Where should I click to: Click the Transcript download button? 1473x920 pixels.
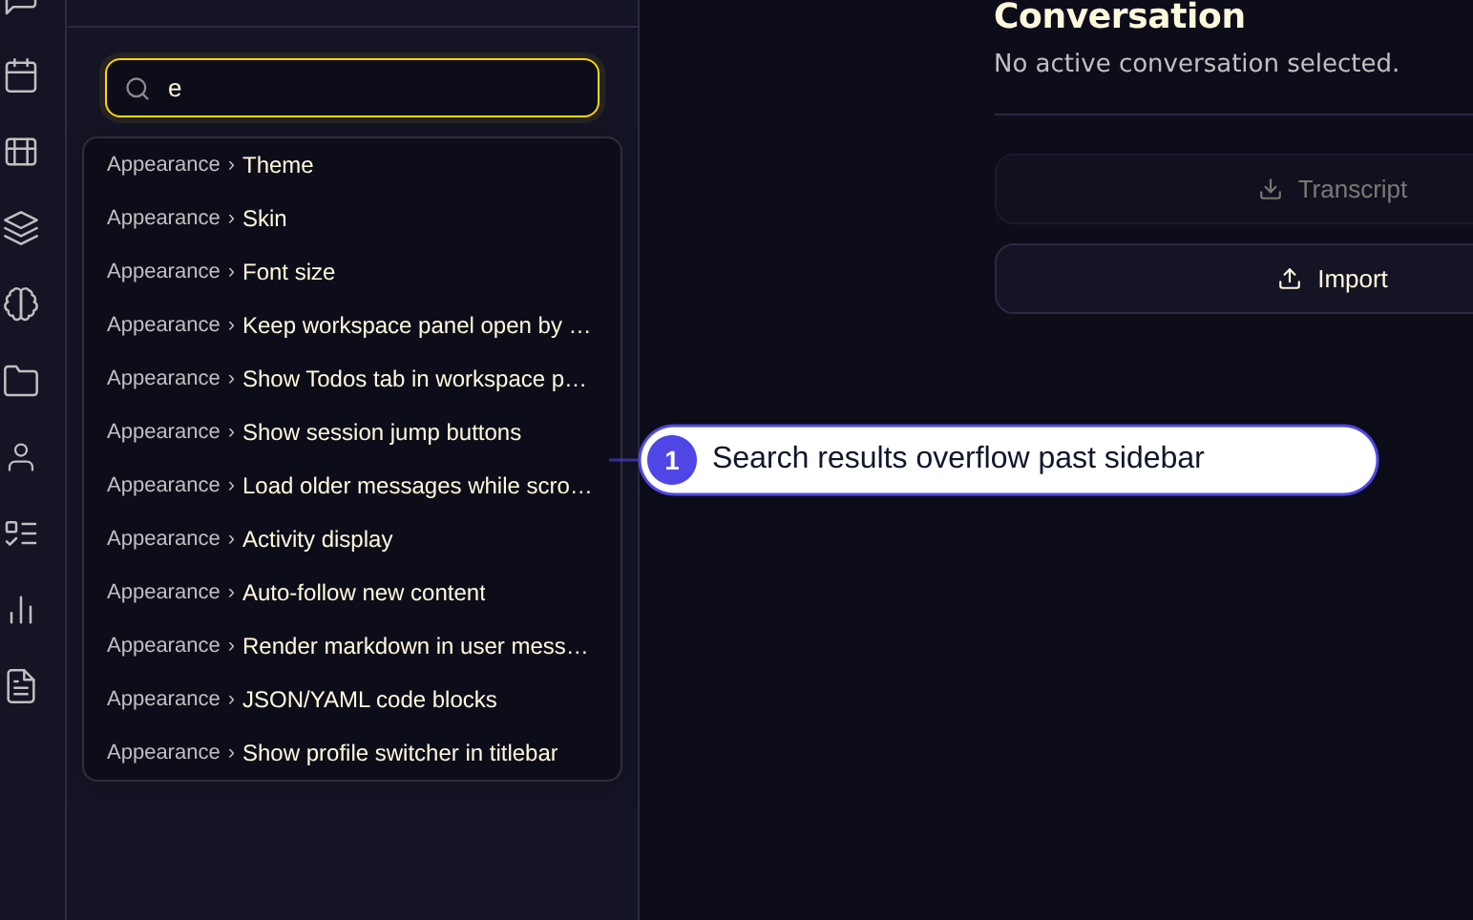(1235, 189)
